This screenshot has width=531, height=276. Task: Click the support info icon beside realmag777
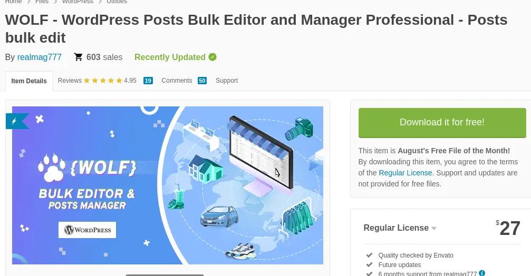[482, 273]
